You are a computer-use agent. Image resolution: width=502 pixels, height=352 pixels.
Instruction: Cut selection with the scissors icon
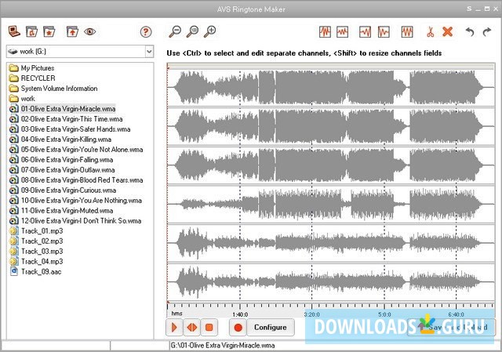pyautogui.click(x=431, y=31)
